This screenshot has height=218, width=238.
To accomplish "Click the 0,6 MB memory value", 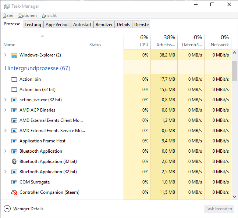I will click(168, 131).
